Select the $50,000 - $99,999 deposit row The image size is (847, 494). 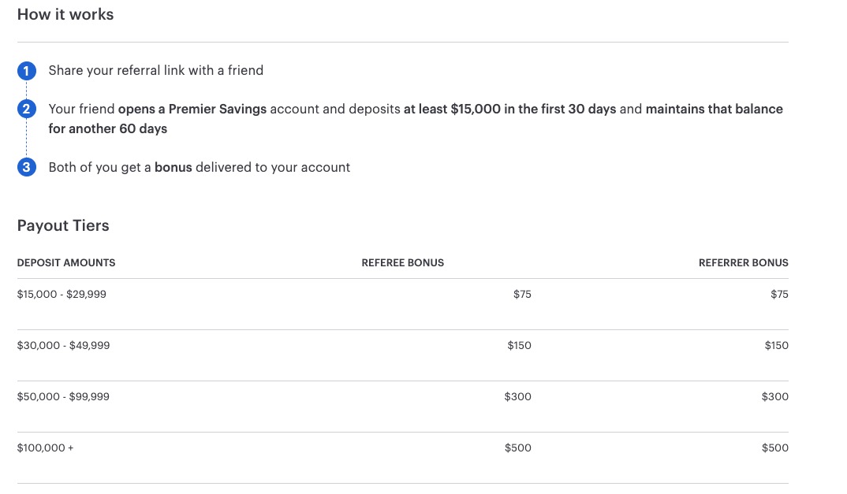click(63, 396)
